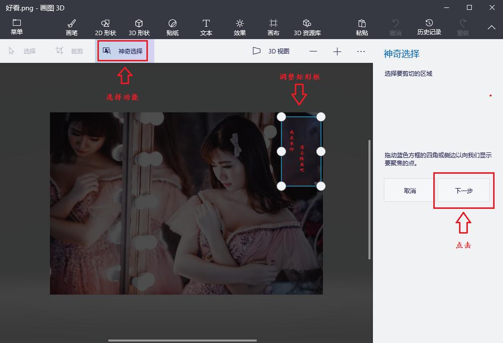503x343 pixels.
Task: Select the 文本 text tool
Action: [206, 26]
